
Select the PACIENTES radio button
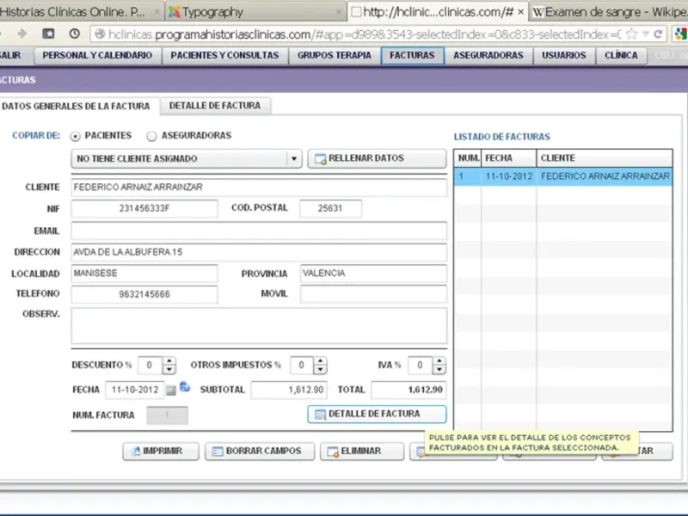76,137
